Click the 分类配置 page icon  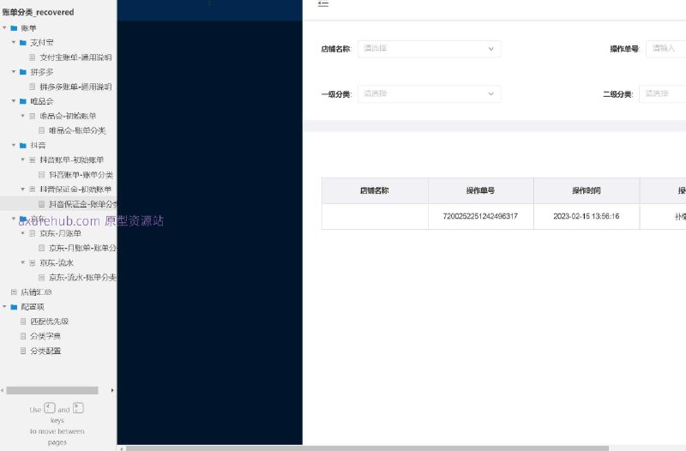click(x=23, y=351)
